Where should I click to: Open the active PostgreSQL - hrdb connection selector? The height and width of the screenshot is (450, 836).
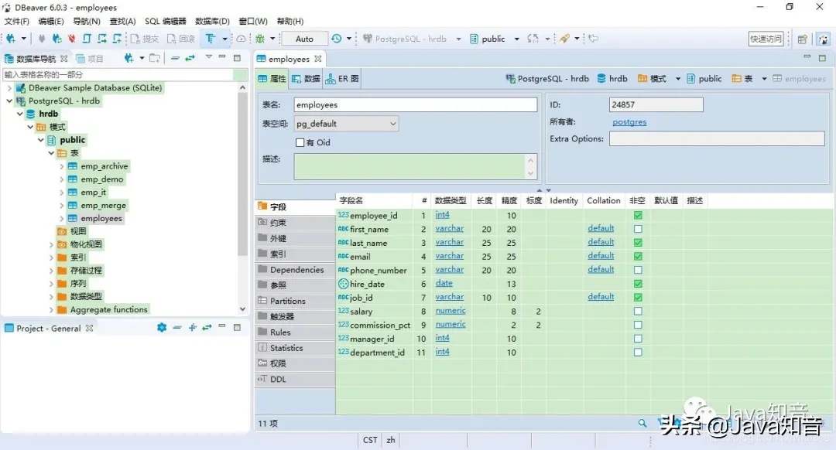point(412,39)
